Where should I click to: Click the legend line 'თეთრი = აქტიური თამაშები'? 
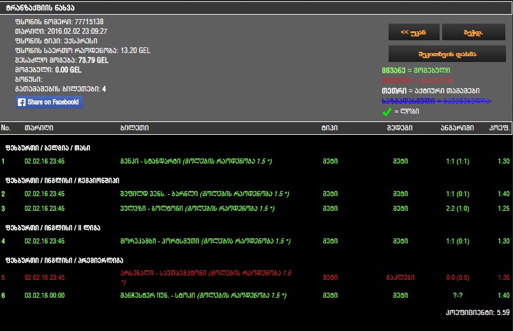tap(431, 91)
